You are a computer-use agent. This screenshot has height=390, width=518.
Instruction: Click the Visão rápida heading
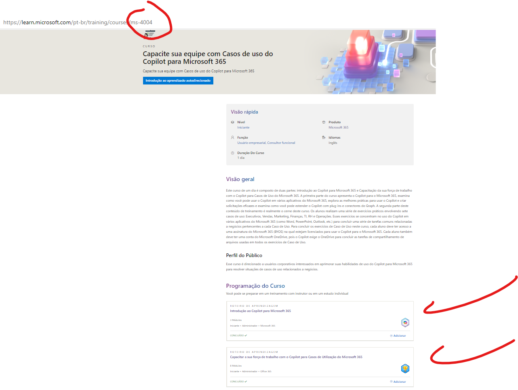(244, 112)
